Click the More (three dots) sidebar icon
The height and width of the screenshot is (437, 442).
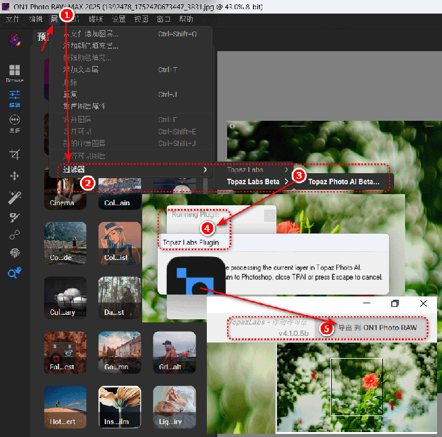coord(15,122)
